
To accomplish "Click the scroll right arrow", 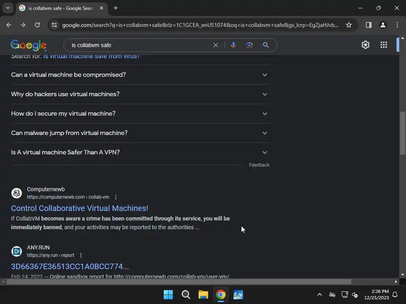I will pos(396,282).
